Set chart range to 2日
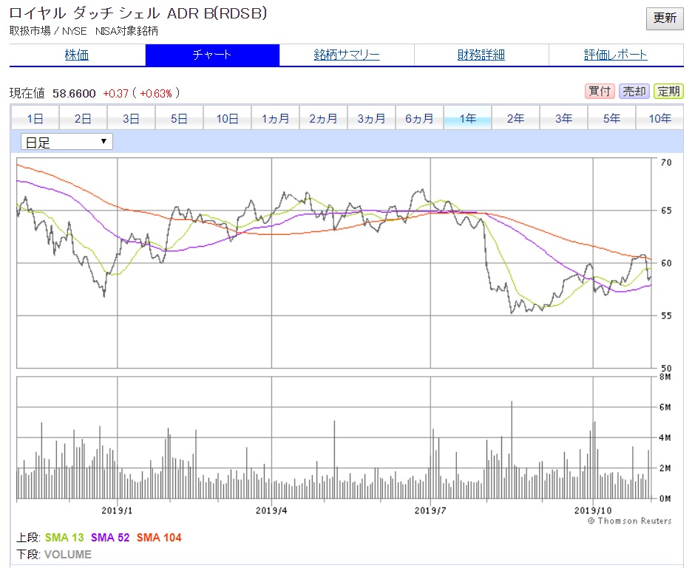 [x=83, y=118]
